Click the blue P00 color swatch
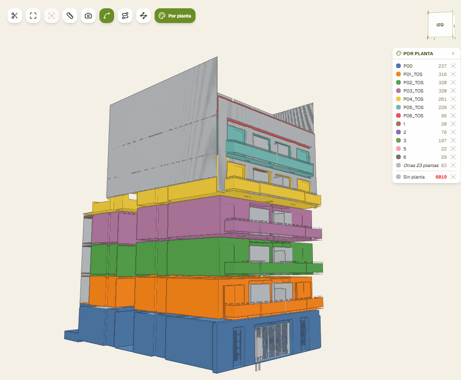The image size is (461, 380). 398,66
